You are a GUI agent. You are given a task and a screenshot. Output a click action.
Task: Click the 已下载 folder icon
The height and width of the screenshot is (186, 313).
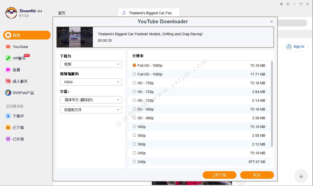click(x=8, y=127)
